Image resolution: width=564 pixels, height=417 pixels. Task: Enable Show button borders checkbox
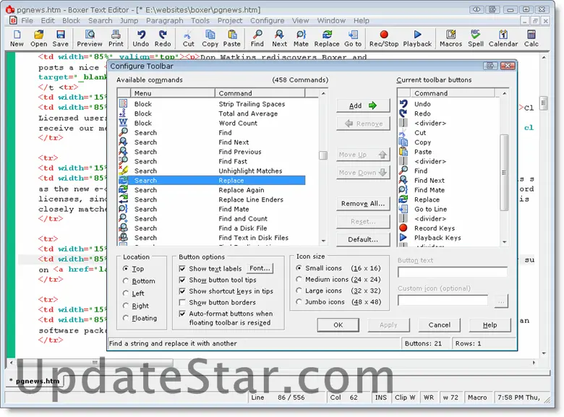click(x=183, y=303)
